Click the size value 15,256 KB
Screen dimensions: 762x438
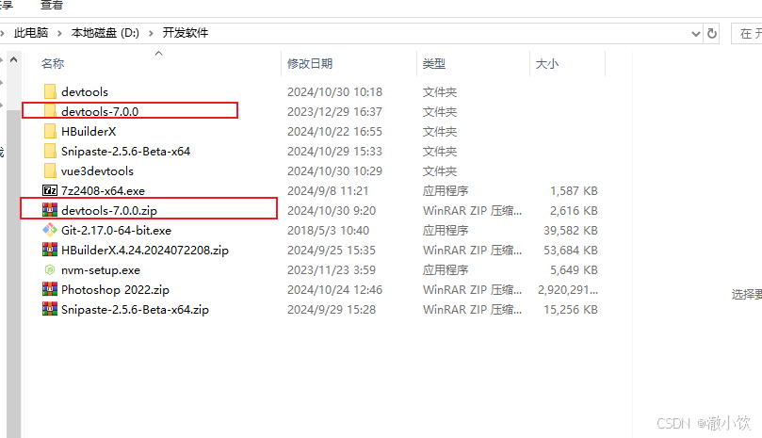571,310
